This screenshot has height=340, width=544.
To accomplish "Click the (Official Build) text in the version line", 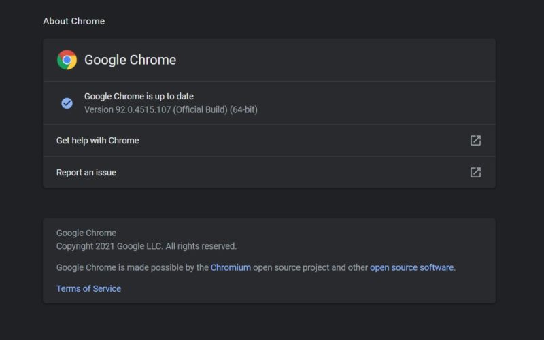I will click(200, 109).
